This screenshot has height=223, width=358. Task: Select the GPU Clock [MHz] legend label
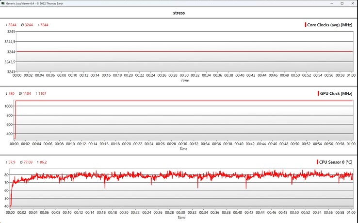(336, 93)
